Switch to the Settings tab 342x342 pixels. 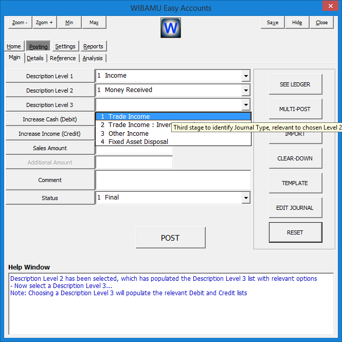pos(65,46)
